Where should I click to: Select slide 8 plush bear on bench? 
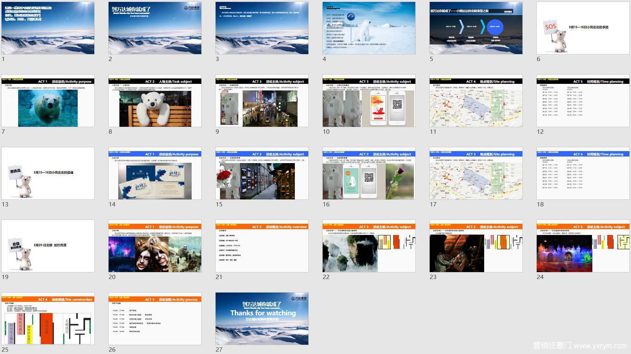coord(155,100)
